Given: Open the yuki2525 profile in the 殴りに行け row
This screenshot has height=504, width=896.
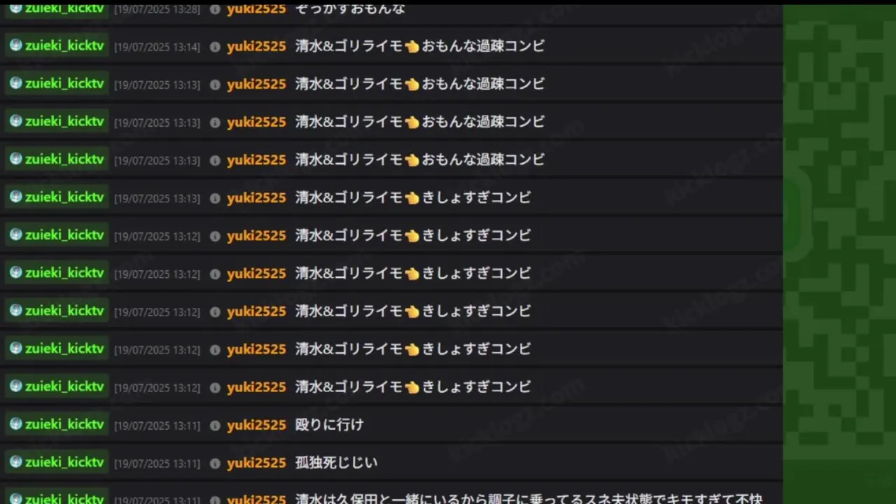Looking at the screenshot, I should 256,425.
